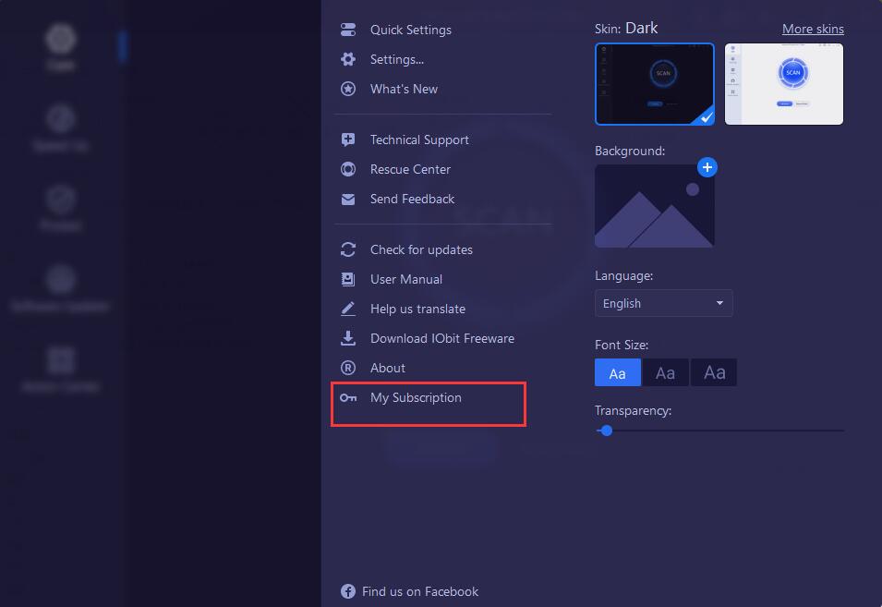
Task: Select the light skin thumbnail
Action: [783, 84]
